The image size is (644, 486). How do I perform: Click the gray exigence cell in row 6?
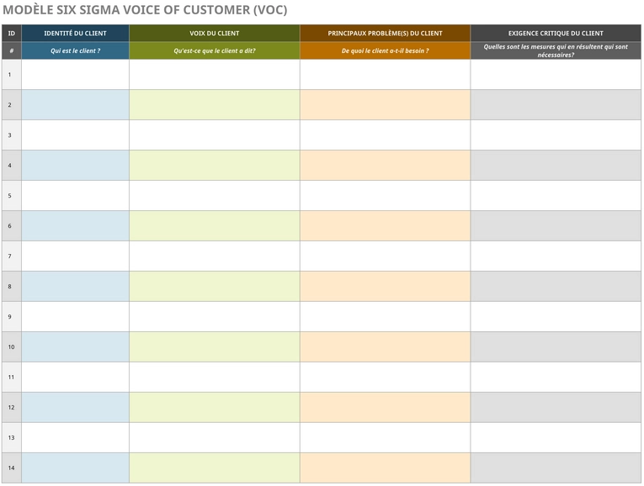click(556, 226)
